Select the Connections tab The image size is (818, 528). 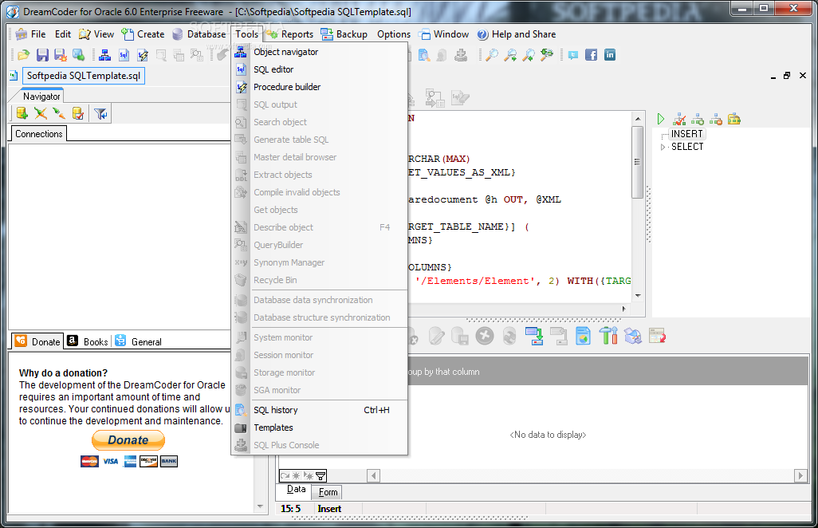39,134
